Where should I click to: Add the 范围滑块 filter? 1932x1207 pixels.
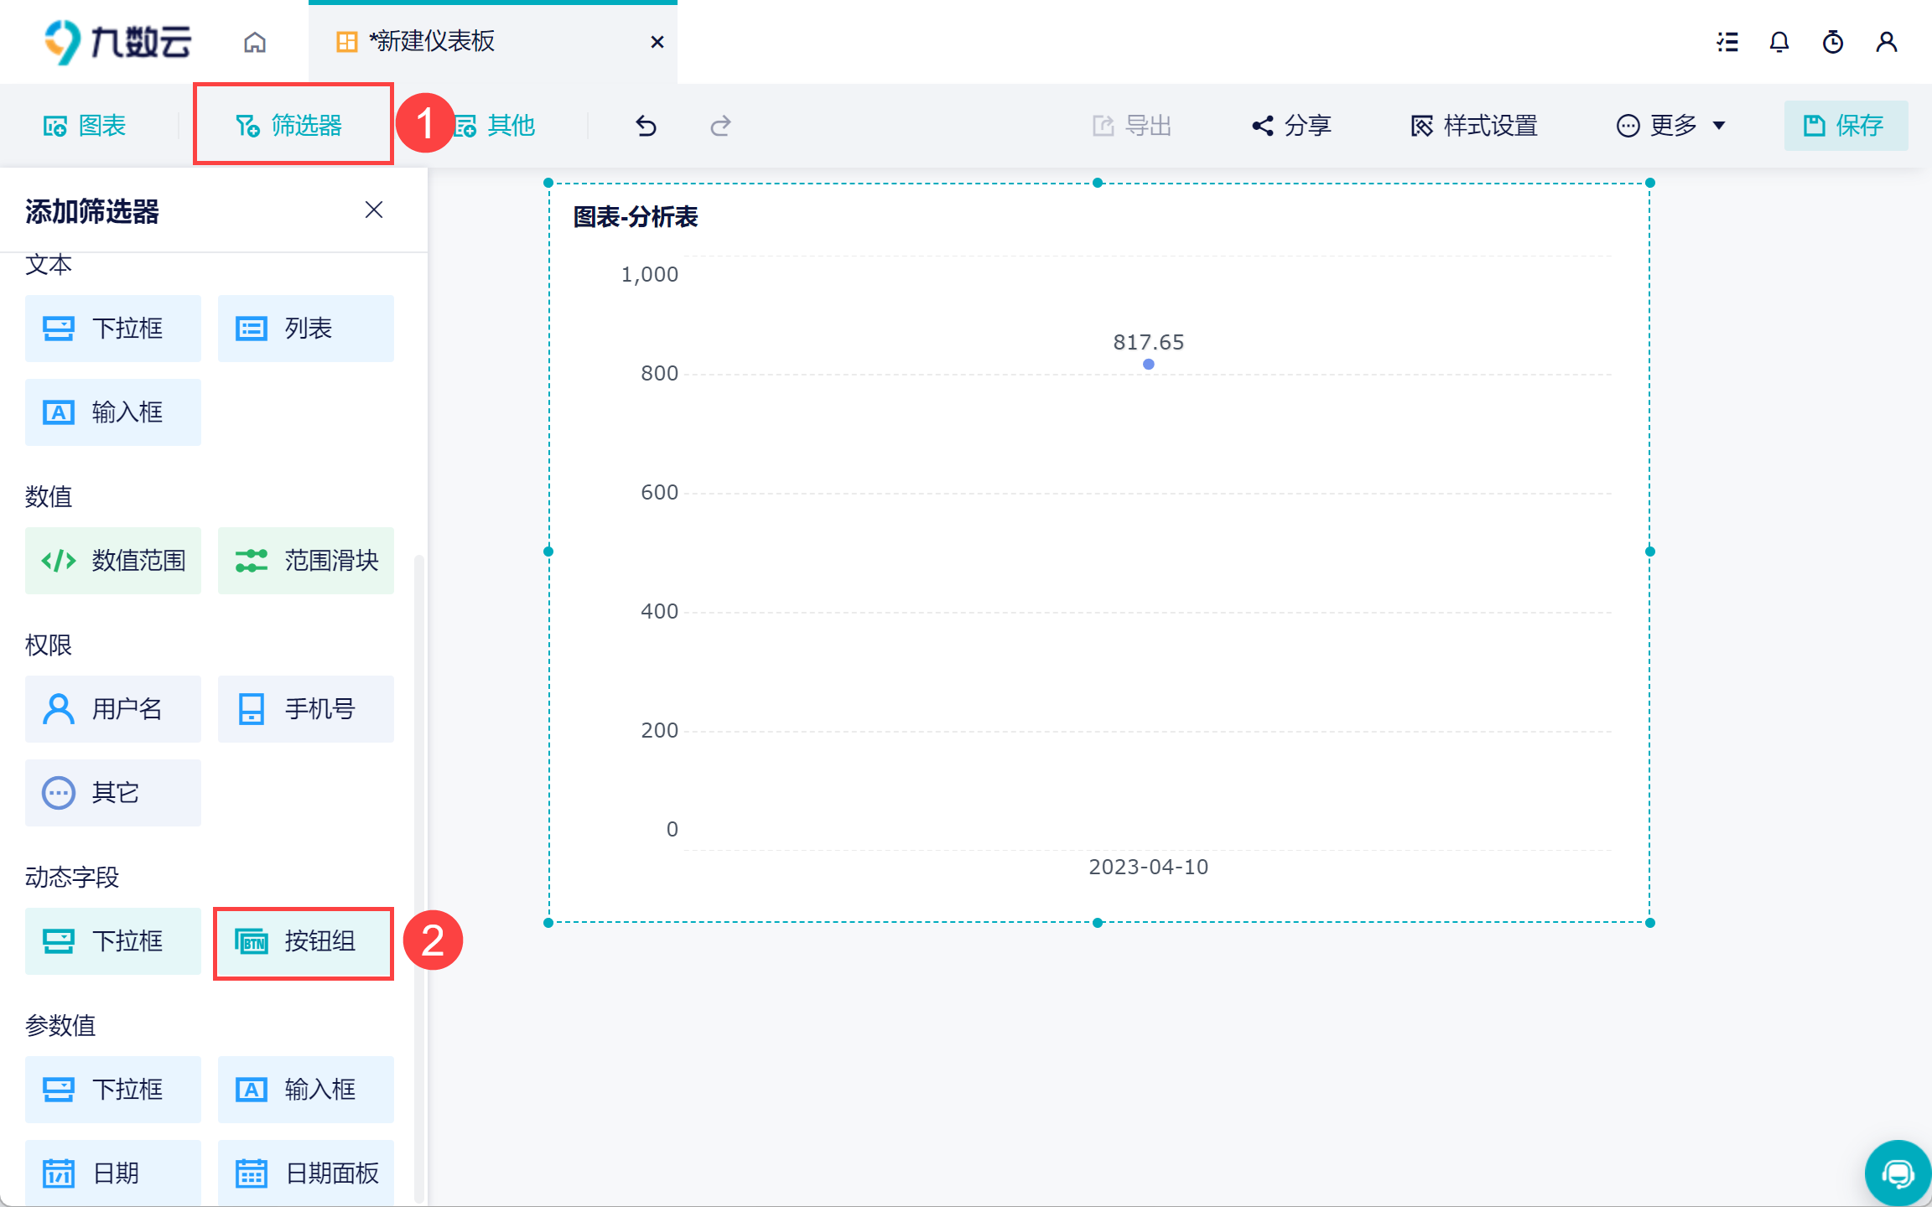pos(306,561)
